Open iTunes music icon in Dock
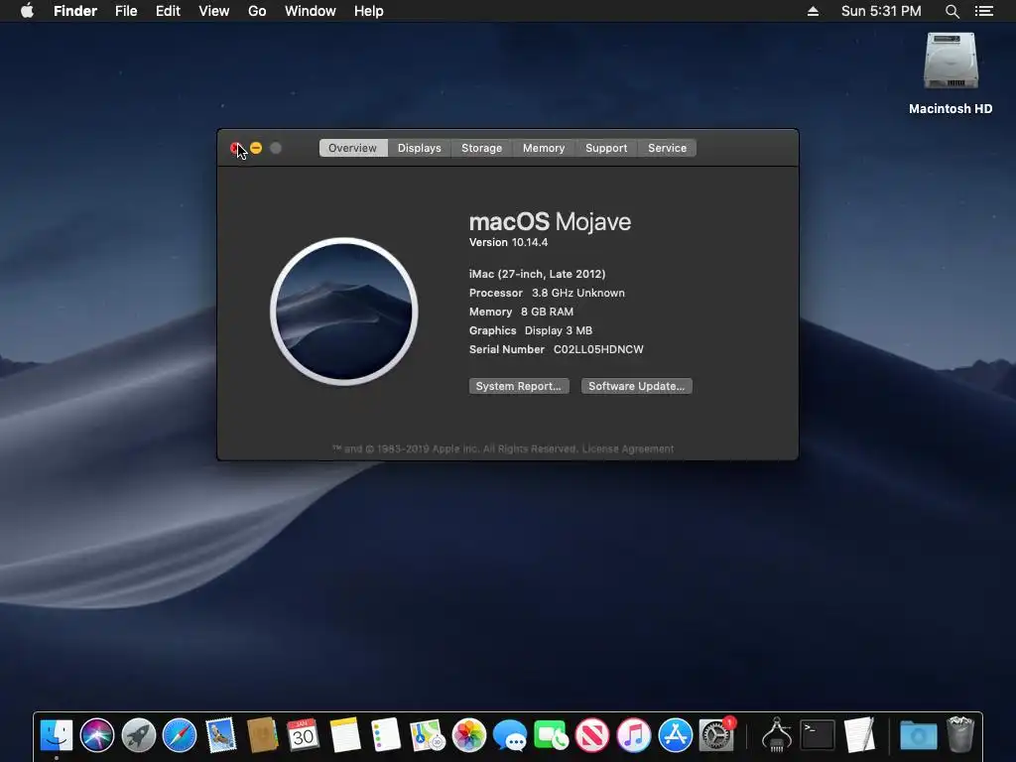This screenshot has width=1016, height=762. (634, 735)
